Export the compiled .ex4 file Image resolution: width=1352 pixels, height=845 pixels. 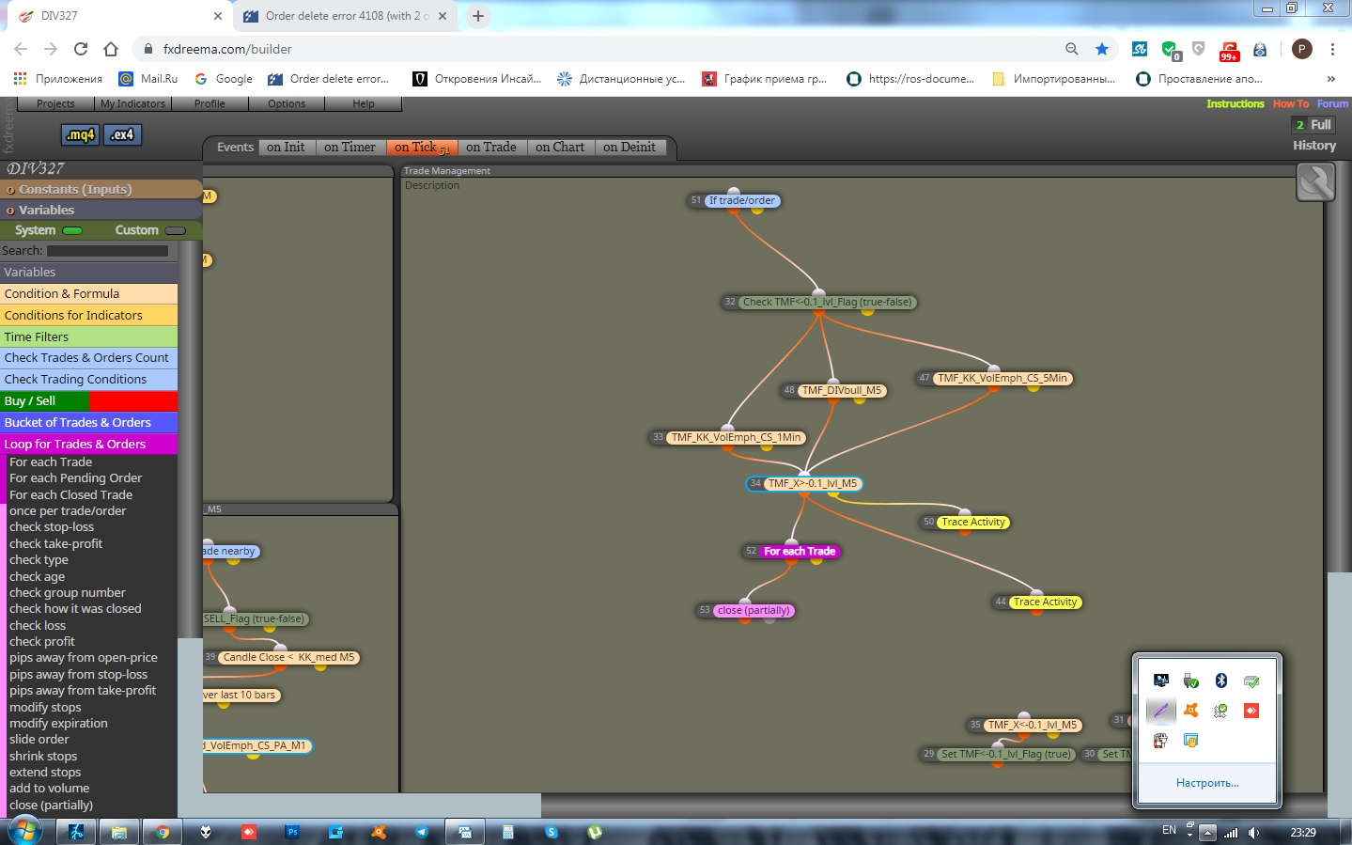click(122, 134)
